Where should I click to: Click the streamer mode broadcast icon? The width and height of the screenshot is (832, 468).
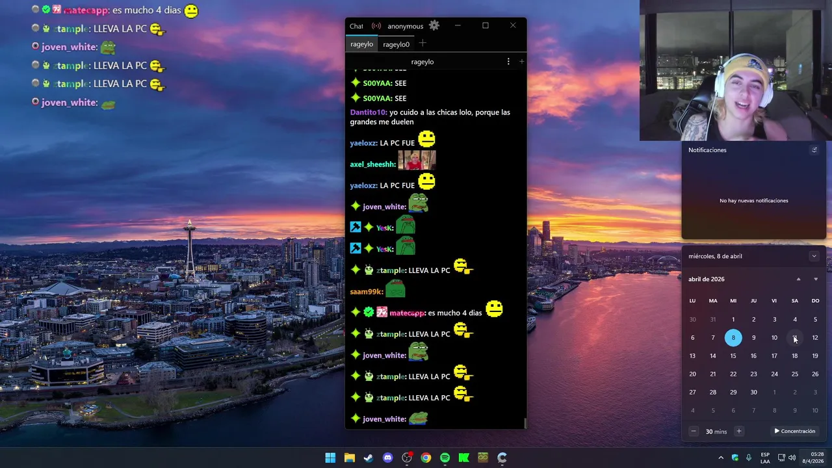(376, 26)
